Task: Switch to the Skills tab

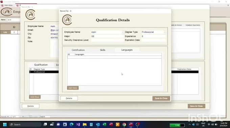Action: tap(102, 50)
